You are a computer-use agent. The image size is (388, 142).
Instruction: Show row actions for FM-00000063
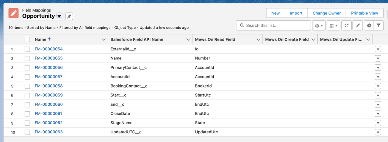coord(378,133)
